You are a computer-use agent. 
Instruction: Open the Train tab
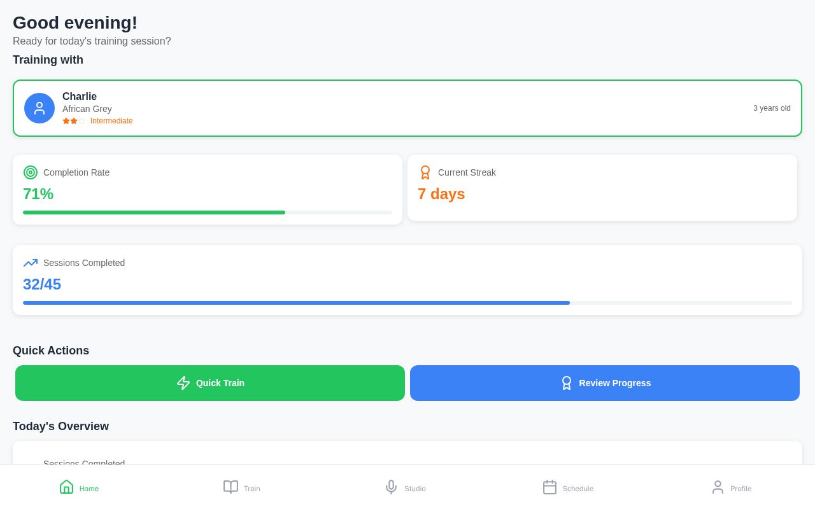[241, 487]
